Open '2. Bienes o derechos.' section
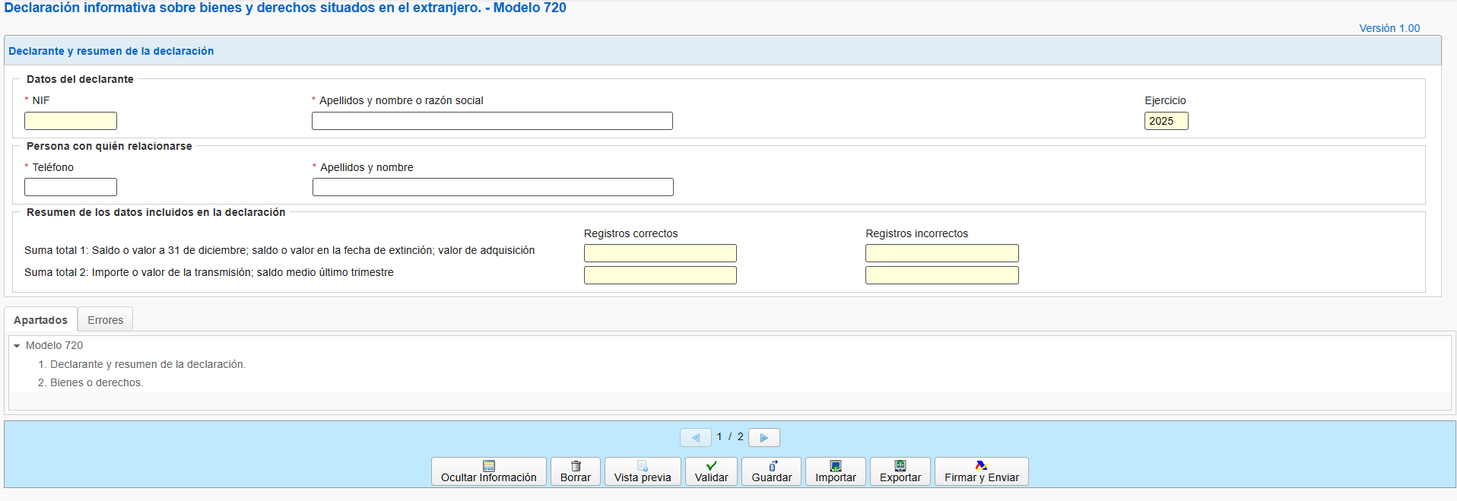Screen dimensions: 1457x501 [90, 382]
